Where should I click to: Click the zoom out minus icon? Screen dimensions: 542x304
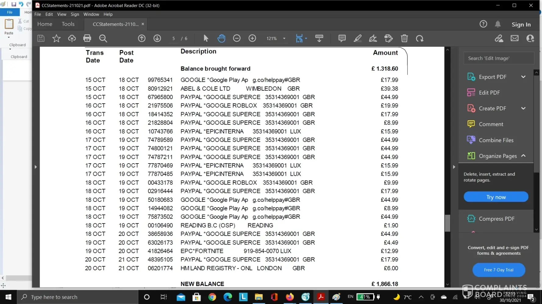tap(237, 38)
